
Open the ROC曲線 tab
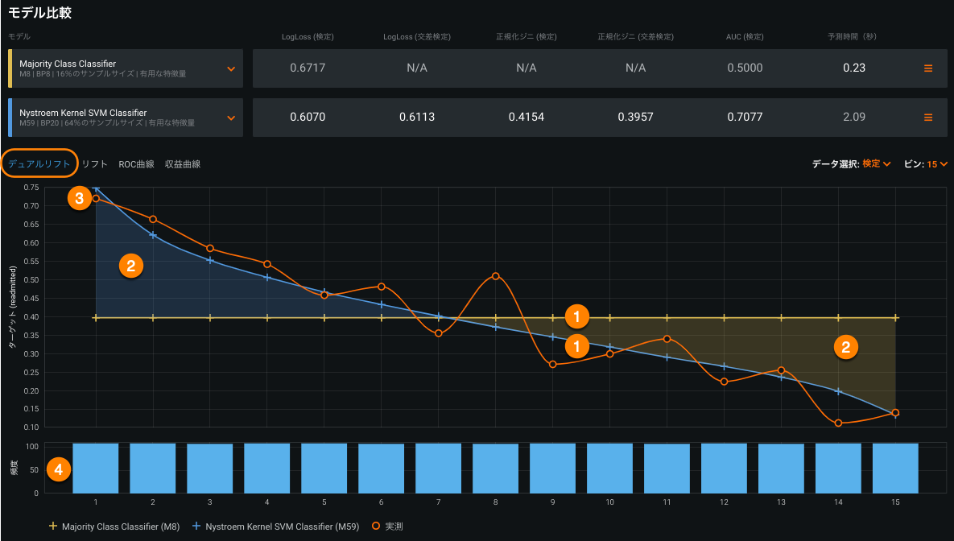point(136,164)
